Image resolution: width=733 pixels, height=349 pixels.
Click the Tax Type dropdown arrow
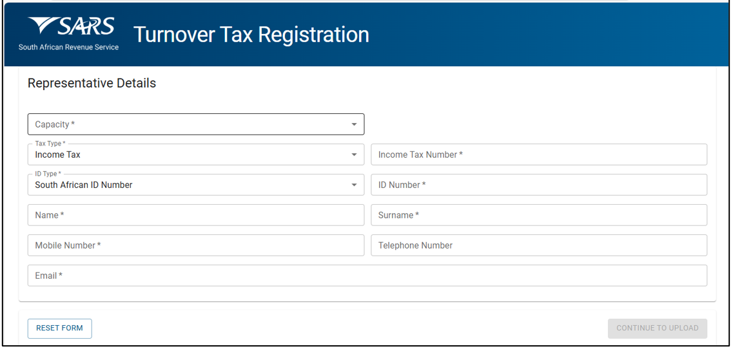pyautogui.click(x=354, y=155)
